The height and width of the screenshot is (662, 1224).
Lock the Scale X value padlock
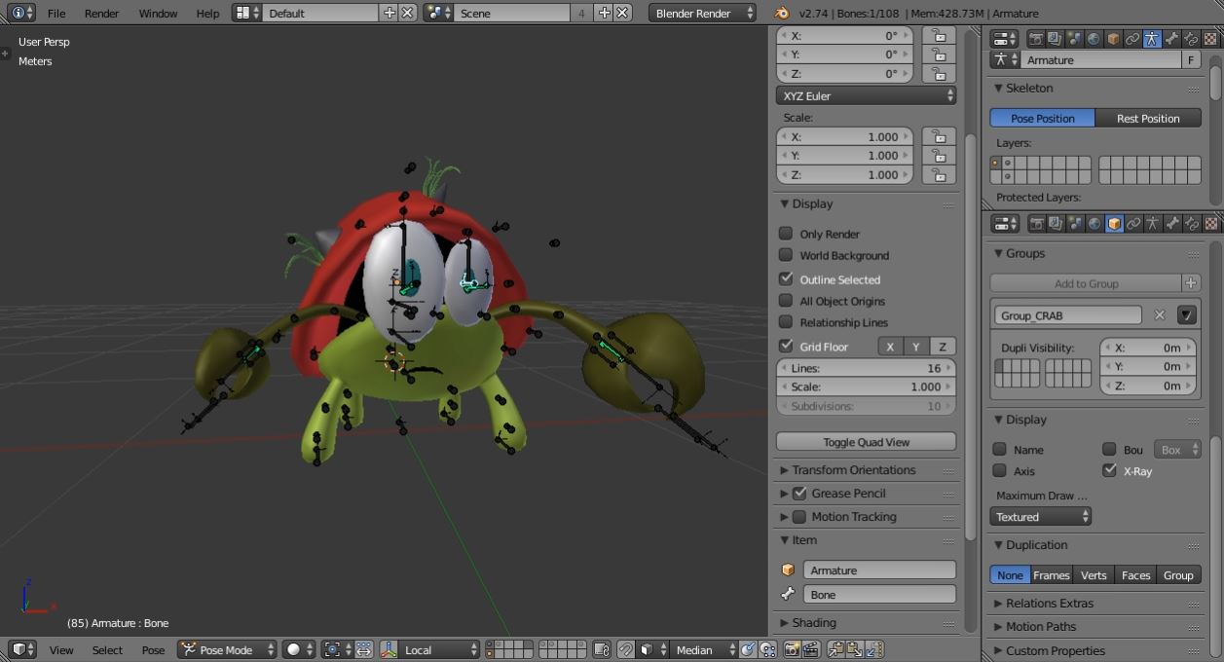(938, 137)
